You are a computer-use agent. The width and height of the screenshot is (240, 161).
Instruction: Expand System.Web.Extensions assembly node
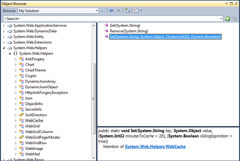click(4, 42)
